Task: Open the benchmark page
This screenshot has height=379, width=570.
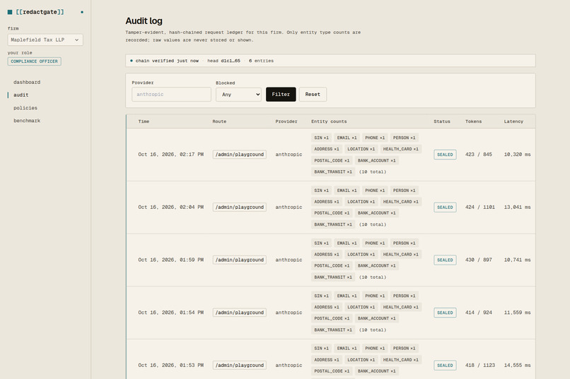Action: pos(27,121)
